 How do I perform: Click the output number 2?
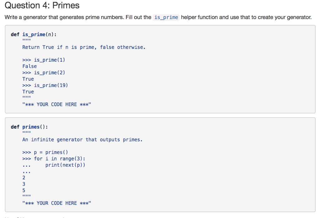pyautogui.click(x=24, y=178)
